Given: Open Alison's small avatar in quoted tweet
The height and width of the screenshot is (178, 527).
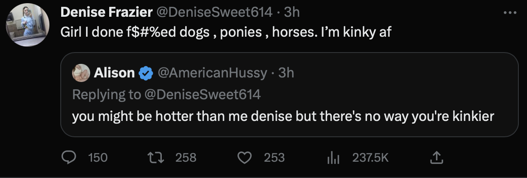Looking at the screenshot, I should pyautogui.click(x=81, y=73).
